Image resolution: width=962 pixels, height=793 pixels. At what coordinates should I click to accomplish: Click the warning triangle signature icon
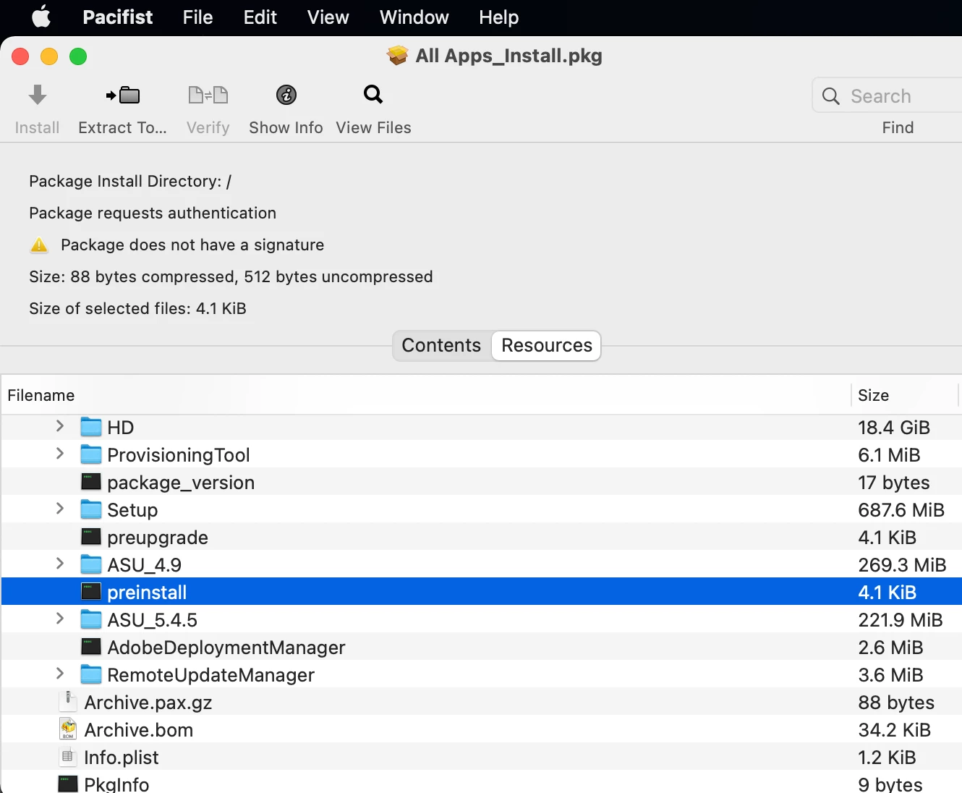(x=39, y=245)
